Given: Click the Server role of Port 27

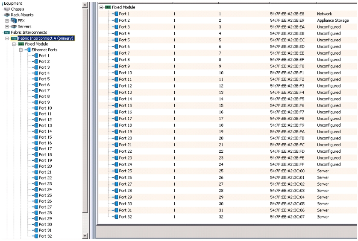Looking at the screenshot, I should (x=323, y=184).
